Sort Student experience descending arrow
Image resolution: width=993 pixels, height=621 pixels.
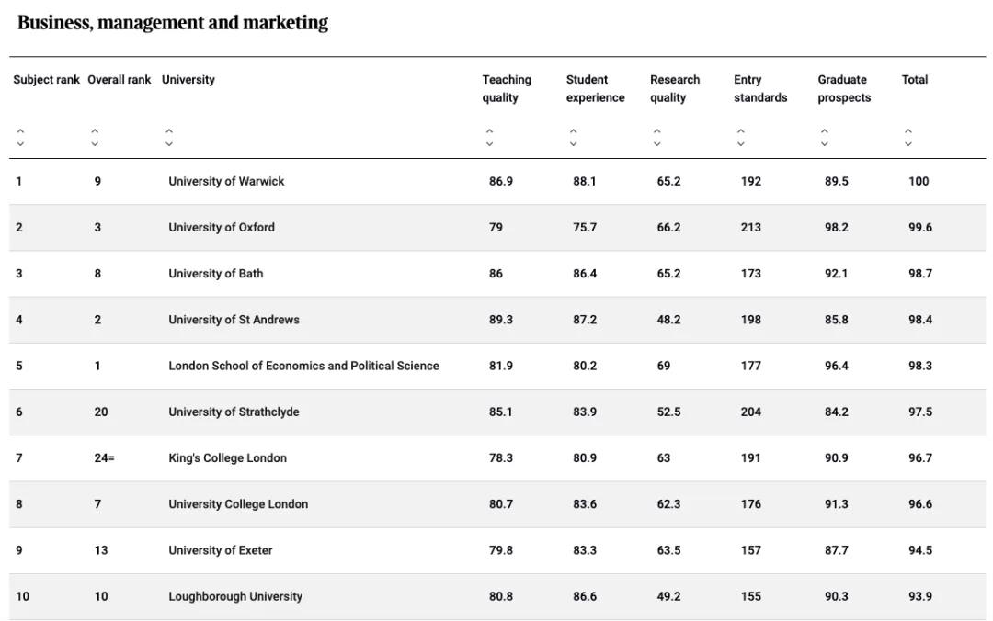pyautogui.click(x=573, y=143)
